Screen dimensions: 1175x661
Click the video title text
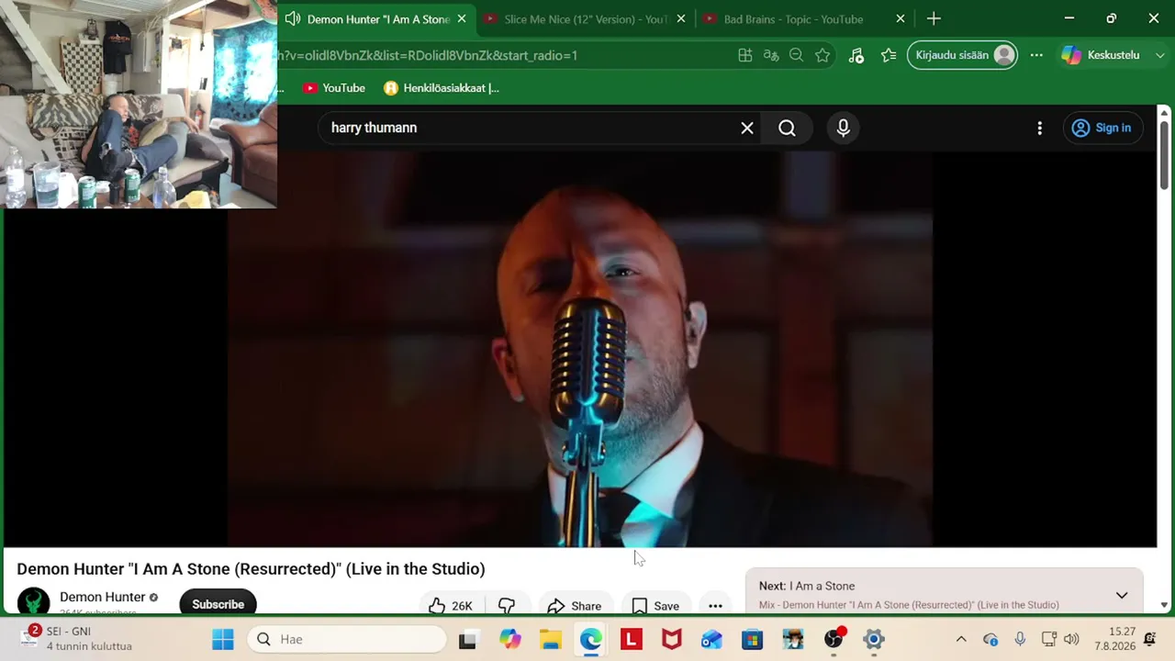click(251, 569)
